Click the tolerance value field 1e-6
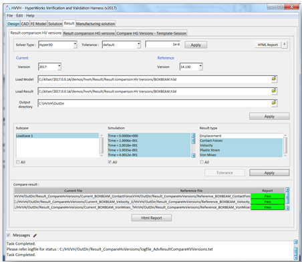The image size is (302, 262). click(163, 45)
